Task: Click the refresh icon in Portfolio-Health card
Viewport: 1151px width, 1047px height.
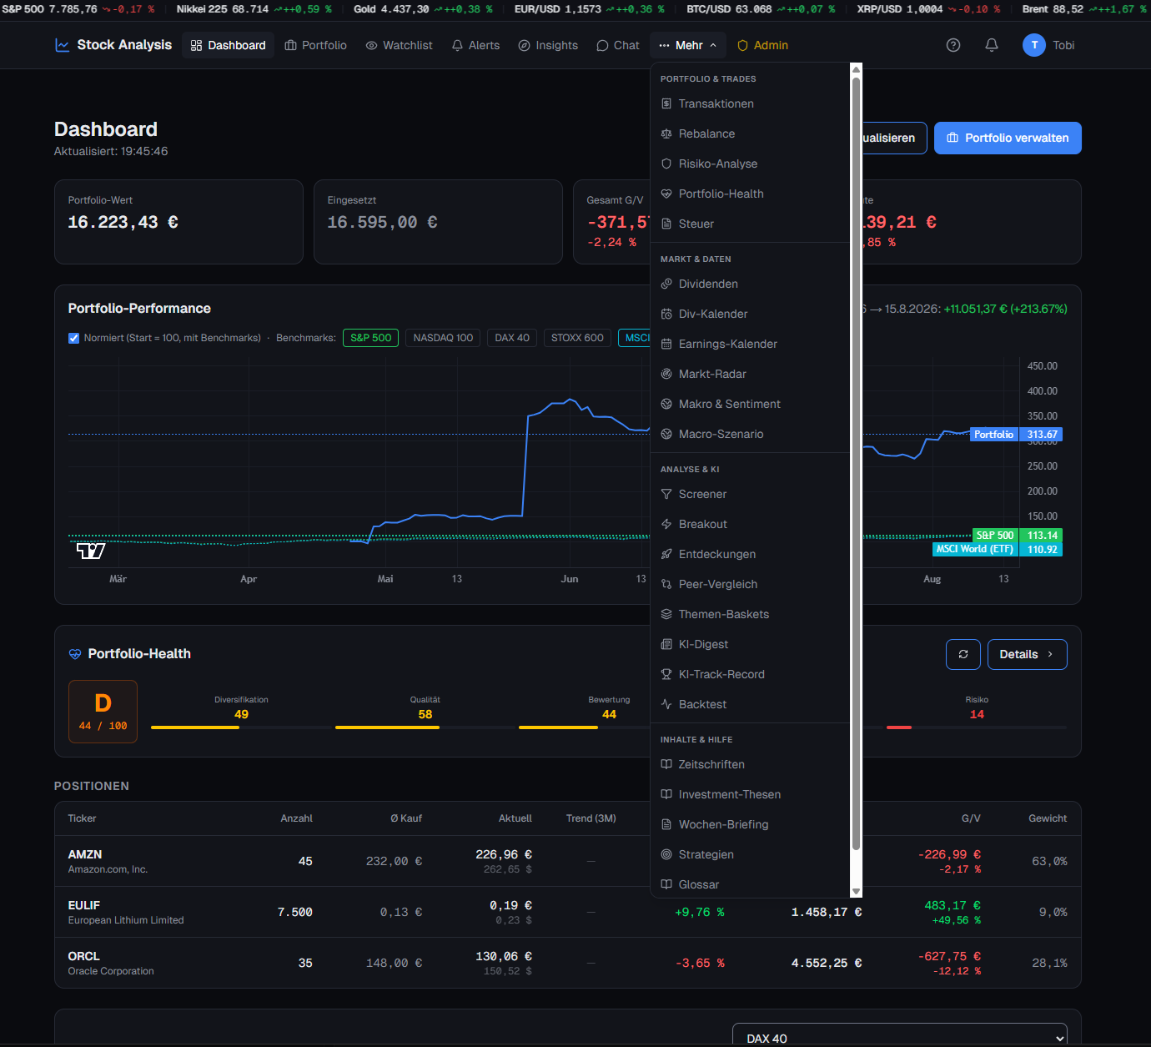Action: [x=963, y=654]
